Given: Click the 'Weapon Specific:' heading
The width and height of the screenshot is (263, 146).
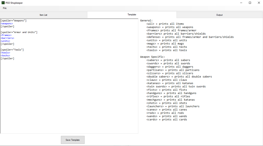Looking at the screenshot, I should [x=153, y=57].
